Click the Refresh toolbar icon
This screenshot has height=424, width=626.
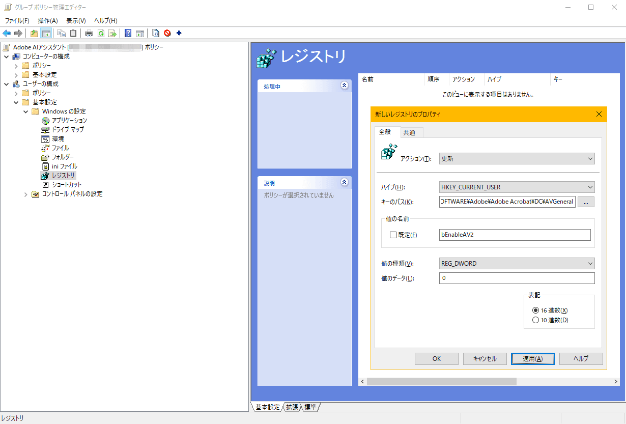101,33
